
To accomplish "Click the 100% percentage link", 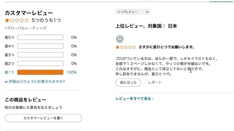I will (x=72, y=72).
